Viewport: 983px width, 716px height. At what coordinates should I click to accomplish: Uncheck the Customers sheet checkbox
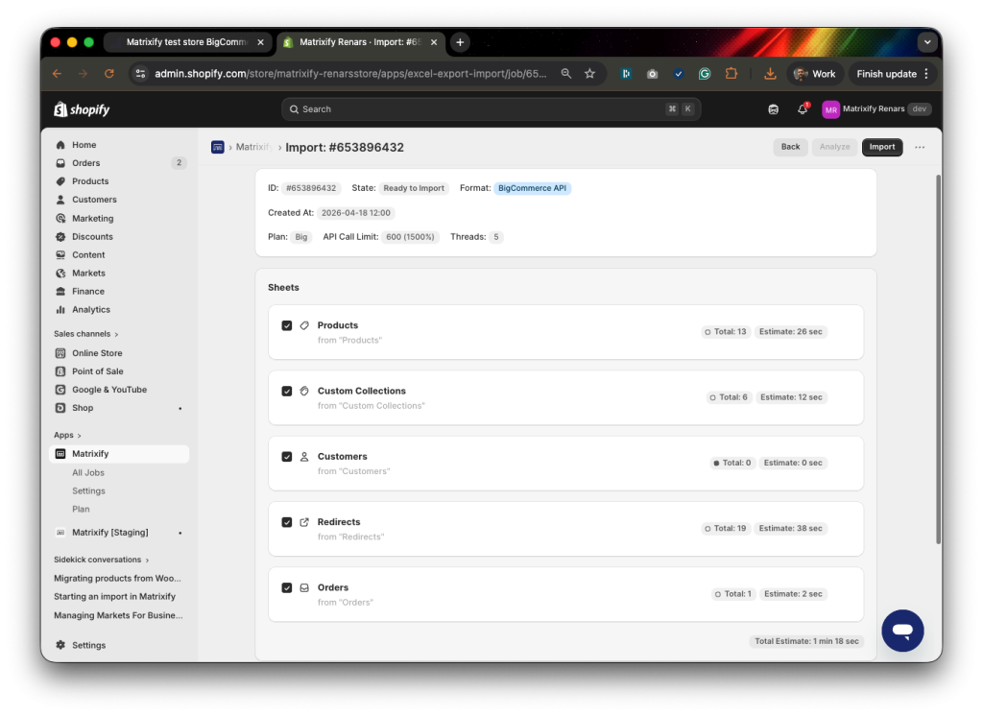(286, 456)
